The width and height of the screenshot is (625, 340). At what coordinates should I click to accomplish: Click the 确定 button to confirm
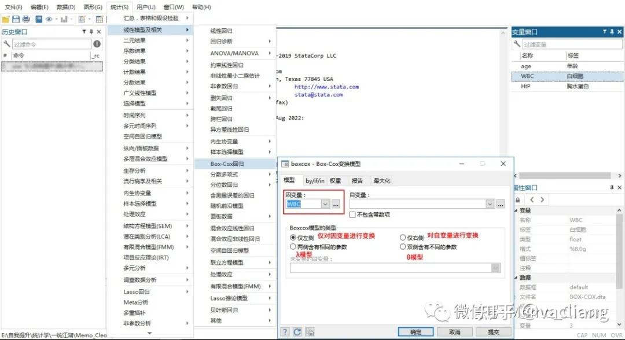(416, 331)
